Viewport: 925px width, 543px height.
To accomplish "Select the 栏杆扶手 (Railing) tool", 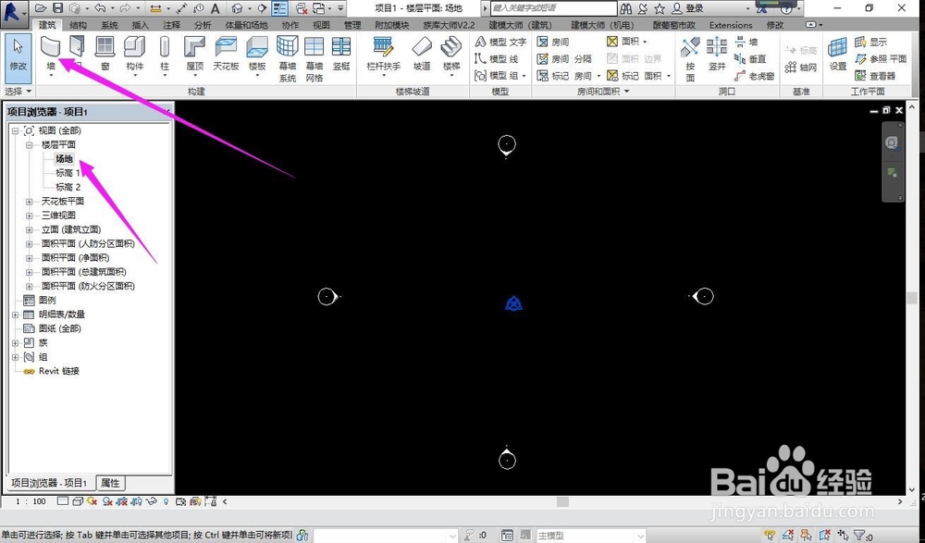I will pyautogui.click(x=384, y=53).
